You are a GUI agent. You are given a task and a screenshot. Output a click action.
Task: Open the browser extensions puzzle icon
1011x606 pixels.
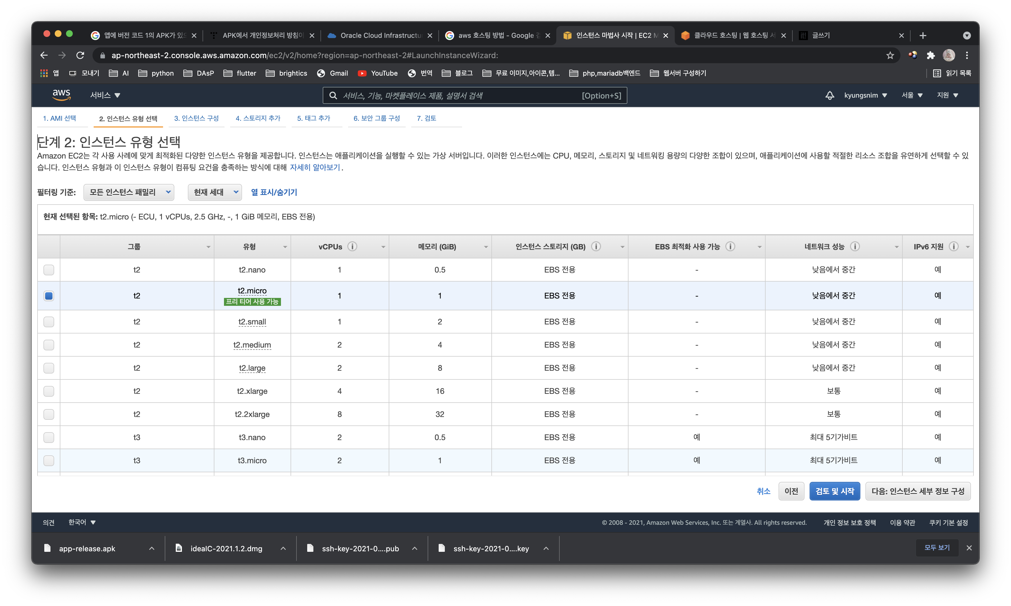point(931,55)
